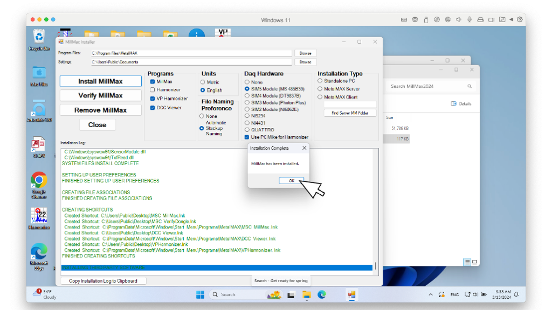552x310 pixels.
Task: Launch Google Chrome from the desktop
Action: coord(39,185)
